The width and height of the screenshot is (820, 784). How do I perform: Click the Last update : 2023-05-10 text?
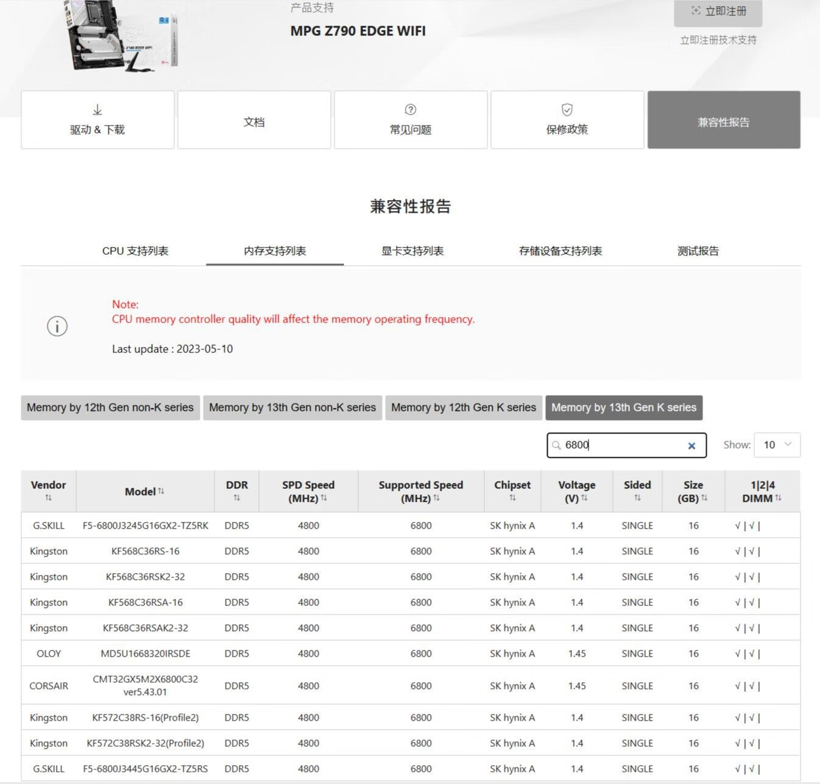[172, 349]
